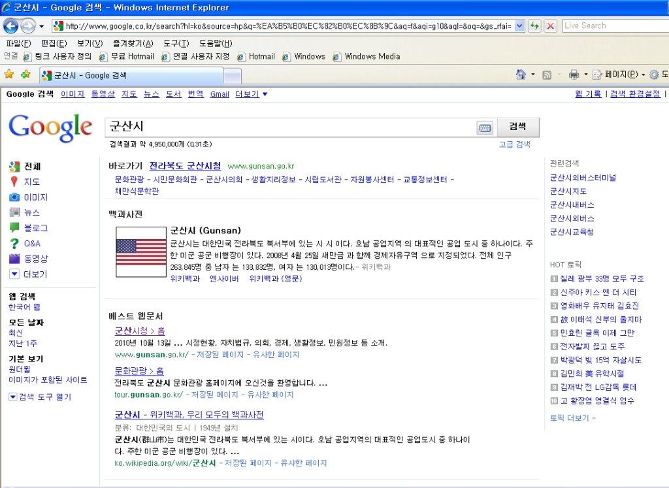The width and height of the screenshot is (669, 488).
Task: Click inside the Google search input field
Action: pos(287,127)
